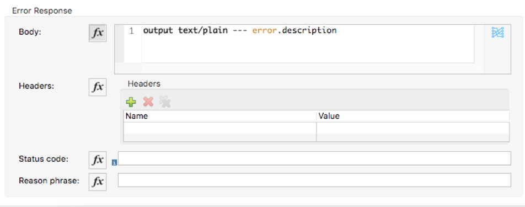The height and width of the screenshot is (207, 525).
Task: Remove selected header with the red X icon
Action: pos(148,102)
